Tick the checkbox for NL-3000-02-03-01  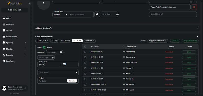(x=85, y=79)
